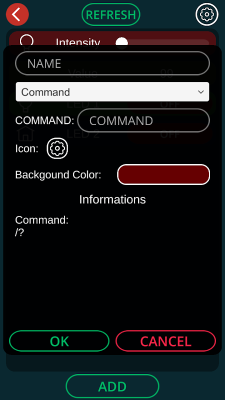Click the dimmed house icon for LED 2

[25, 133]
